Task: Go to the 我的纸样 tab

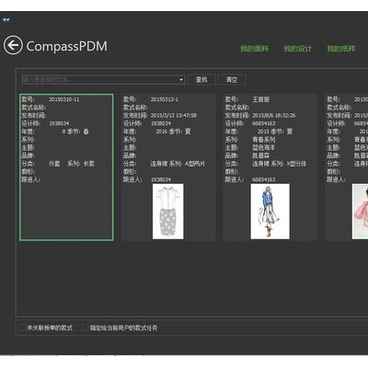Action: tap(341, 49)
